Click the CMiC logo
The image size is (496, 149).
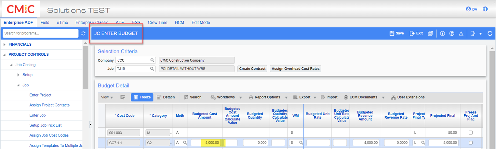pos(20,9)
